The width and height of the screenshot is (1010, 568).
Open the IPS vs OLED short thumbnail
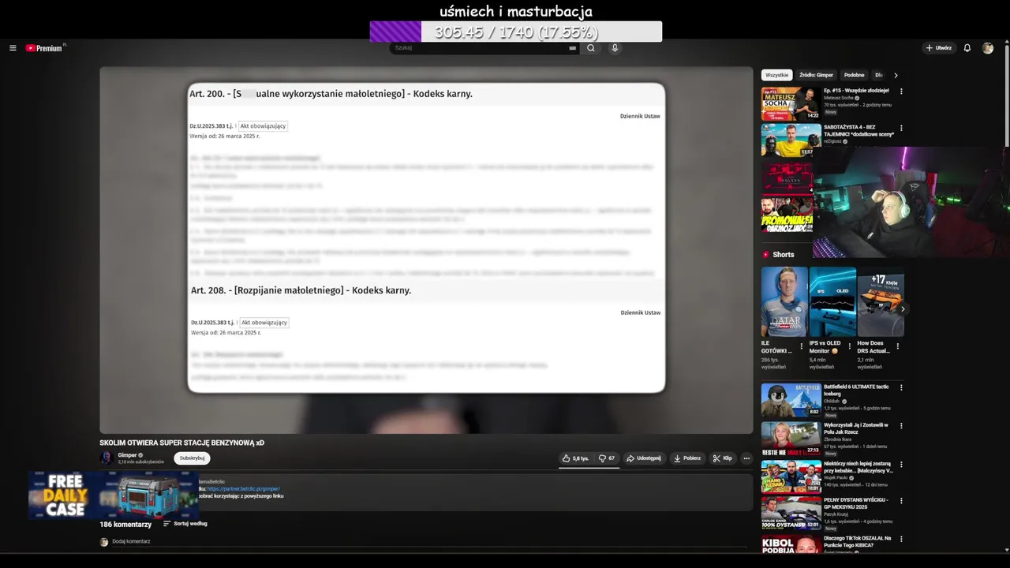(832, 301)
